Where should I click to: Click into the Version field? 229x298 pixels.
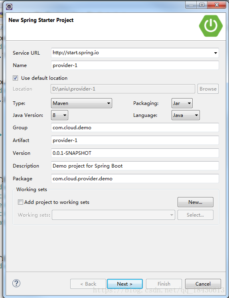tap(135, 153)
